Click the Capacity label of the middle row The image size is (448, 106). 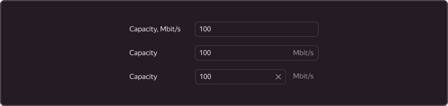[143, 53]
